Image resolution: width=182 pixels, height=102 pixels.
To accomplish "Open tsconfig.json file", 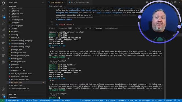I will click(16, 59).
